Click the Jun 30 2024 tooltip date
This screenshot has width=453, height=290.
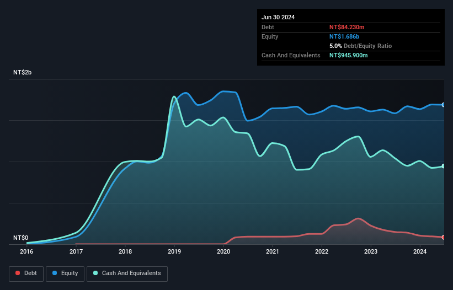(x=278, y=17)
